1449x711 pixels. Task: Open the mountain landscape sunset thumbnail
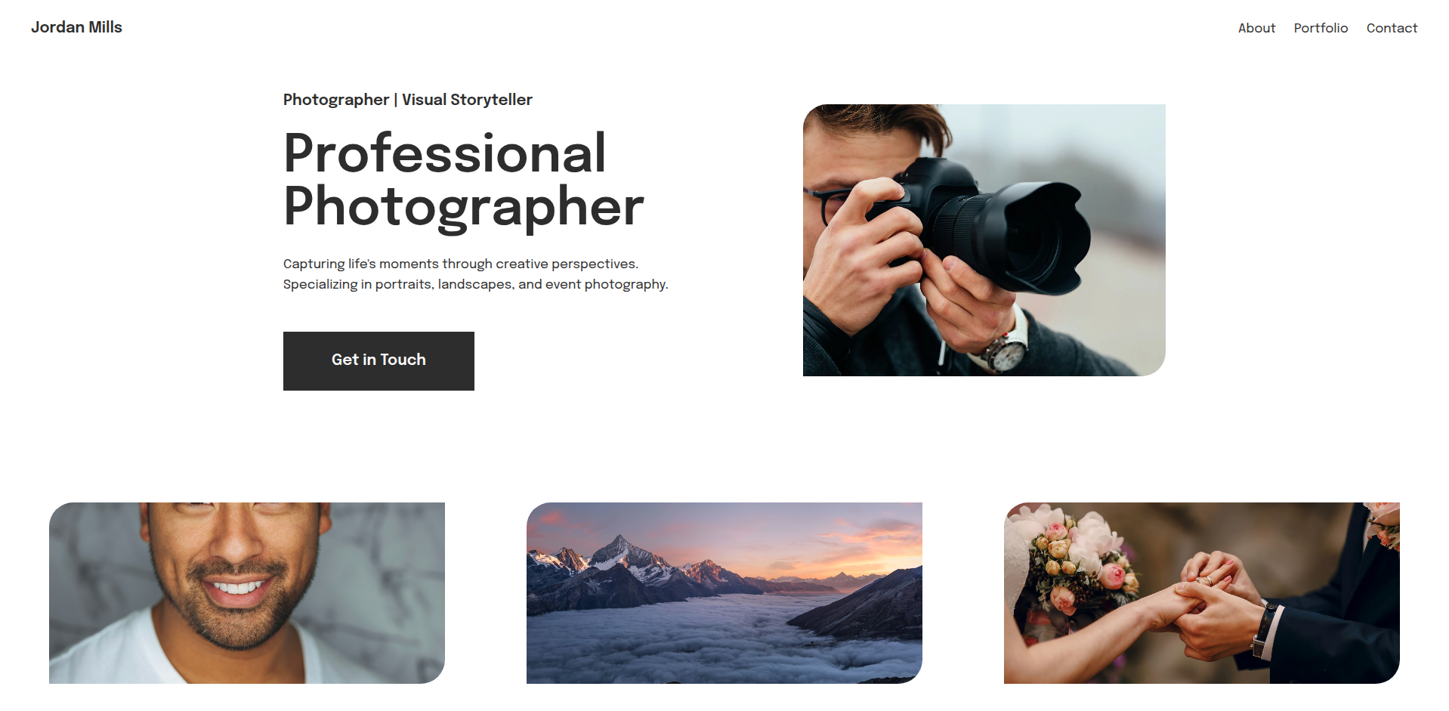[724, 593]
